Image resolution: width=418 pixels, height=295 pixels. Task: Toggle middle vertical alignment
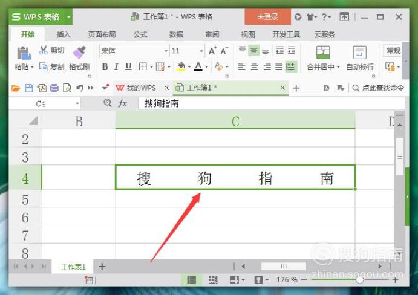(254, 50)
